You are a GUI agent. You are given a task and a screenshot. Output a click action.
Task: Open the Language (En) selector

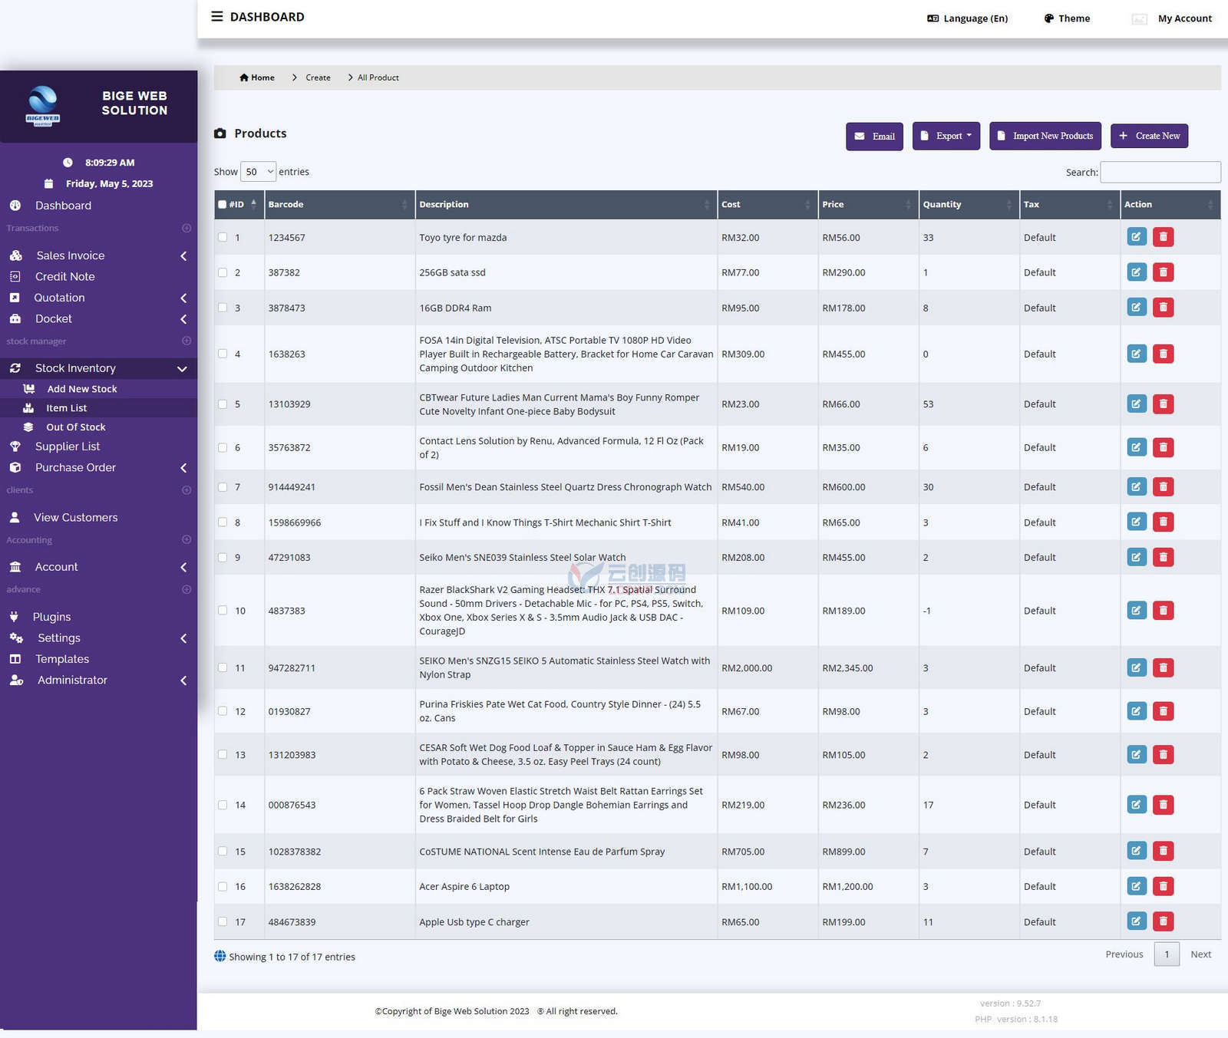(x=968, y=18)
